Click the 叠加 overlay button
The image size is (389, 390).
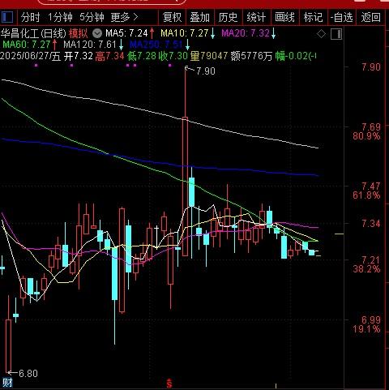click(200, 17)
